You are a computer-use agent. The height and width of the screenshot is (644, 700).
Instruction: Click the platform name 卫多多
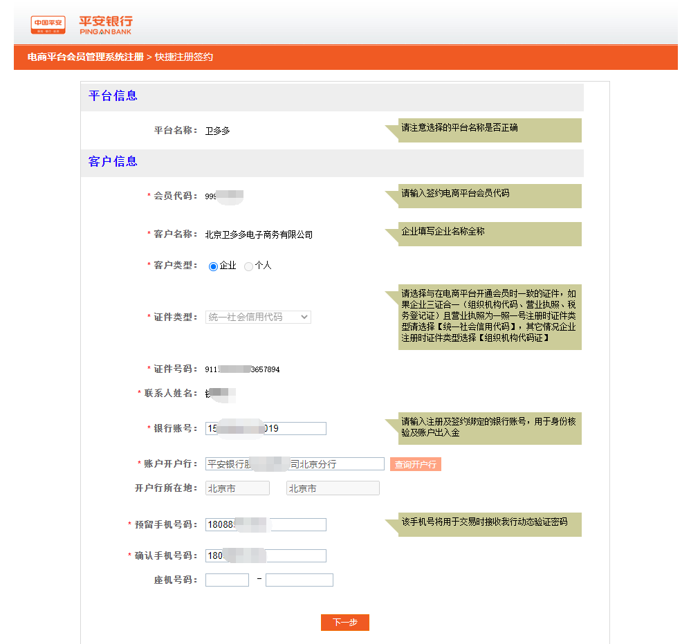[x=217, y=131]
